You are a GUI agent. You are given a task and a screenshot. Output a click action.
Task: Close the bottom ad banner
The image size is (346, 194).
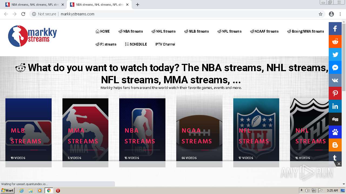339,164
